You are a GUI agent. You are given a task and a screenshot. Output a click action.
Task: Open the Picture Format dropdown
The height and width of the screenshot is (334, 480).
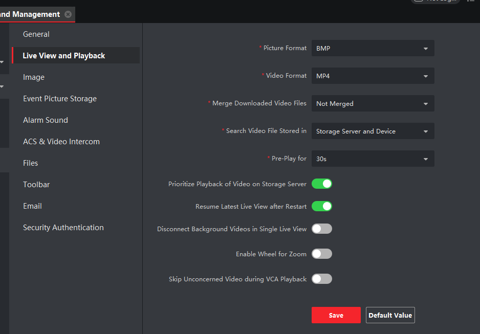tap(373, 48)
